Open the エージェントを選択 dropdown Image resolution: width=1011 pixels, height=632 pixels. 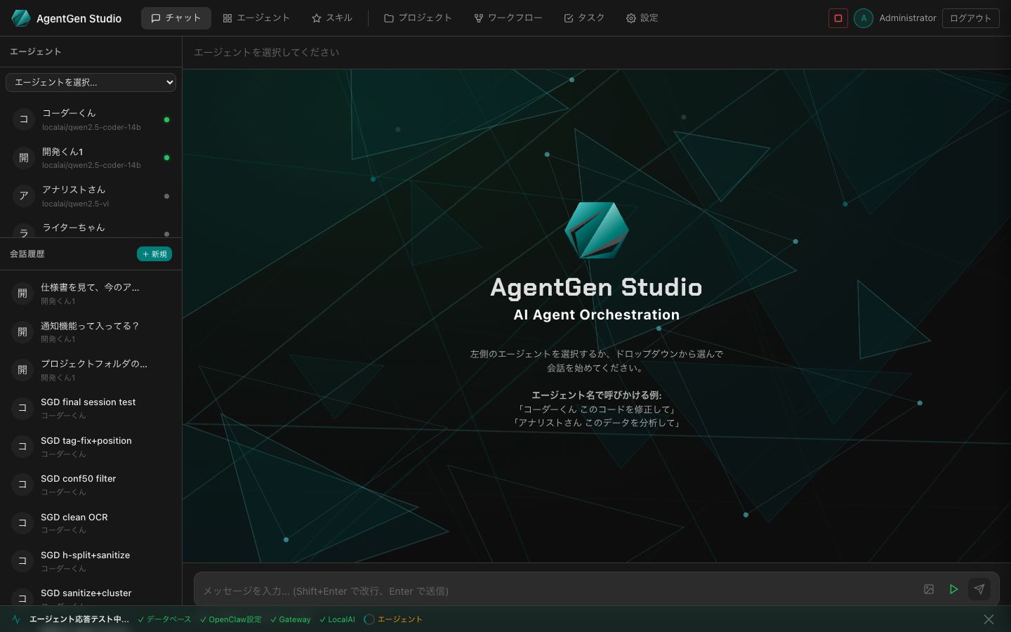pyautogui.click(x=91, y=82)
